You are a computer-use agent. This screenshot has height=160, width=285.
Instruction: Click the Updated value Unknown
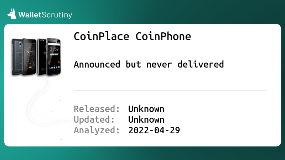146,120
